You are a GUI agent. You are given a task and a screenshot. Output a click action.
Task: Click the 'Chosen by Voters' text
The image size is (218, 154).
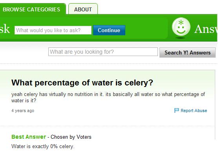click(71, 137)
